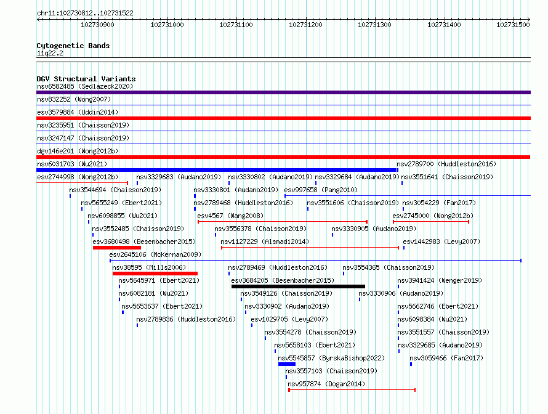The width and height of the screenshot is (548, 414).
Task: Click the nsv6582485 (Sedlazeck2020) variant label
Action: (85, 86)
